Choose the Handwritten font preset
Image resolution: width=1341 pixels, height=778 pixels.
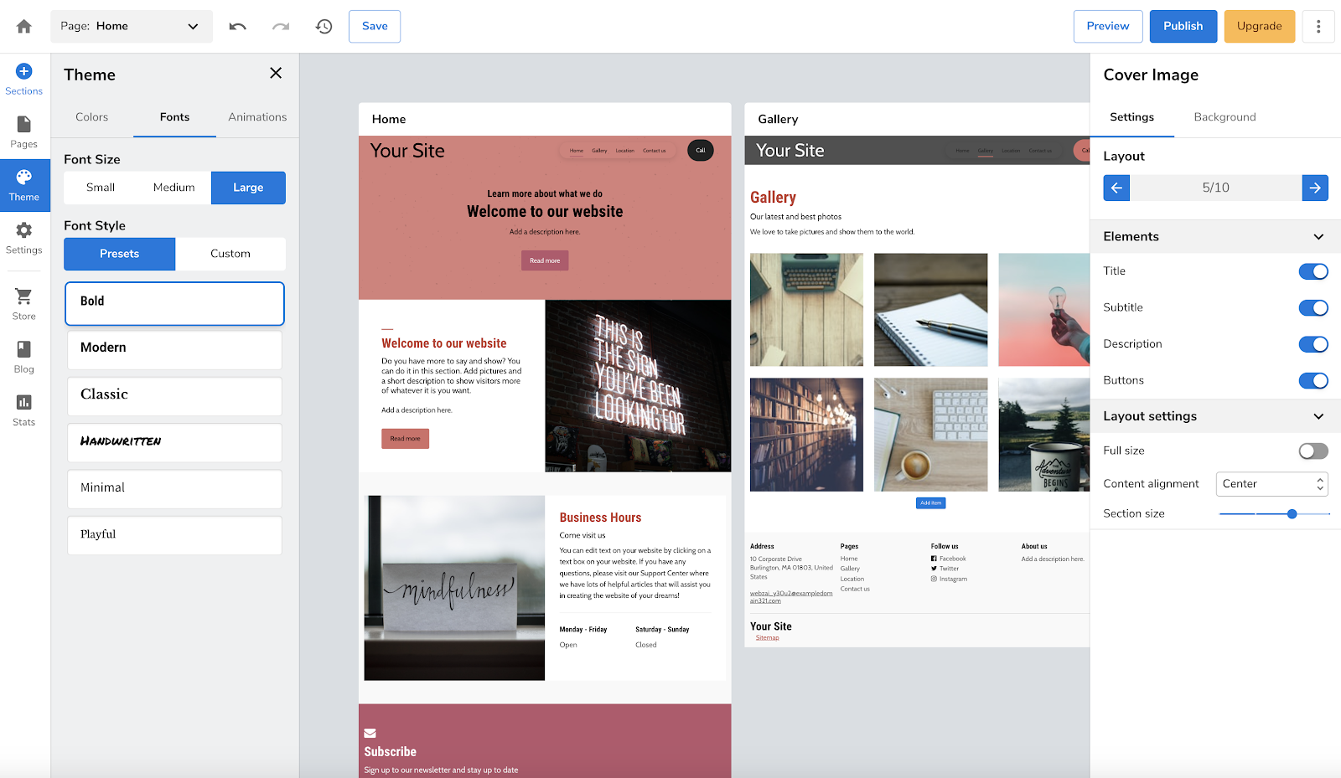(x=174, y=442)
